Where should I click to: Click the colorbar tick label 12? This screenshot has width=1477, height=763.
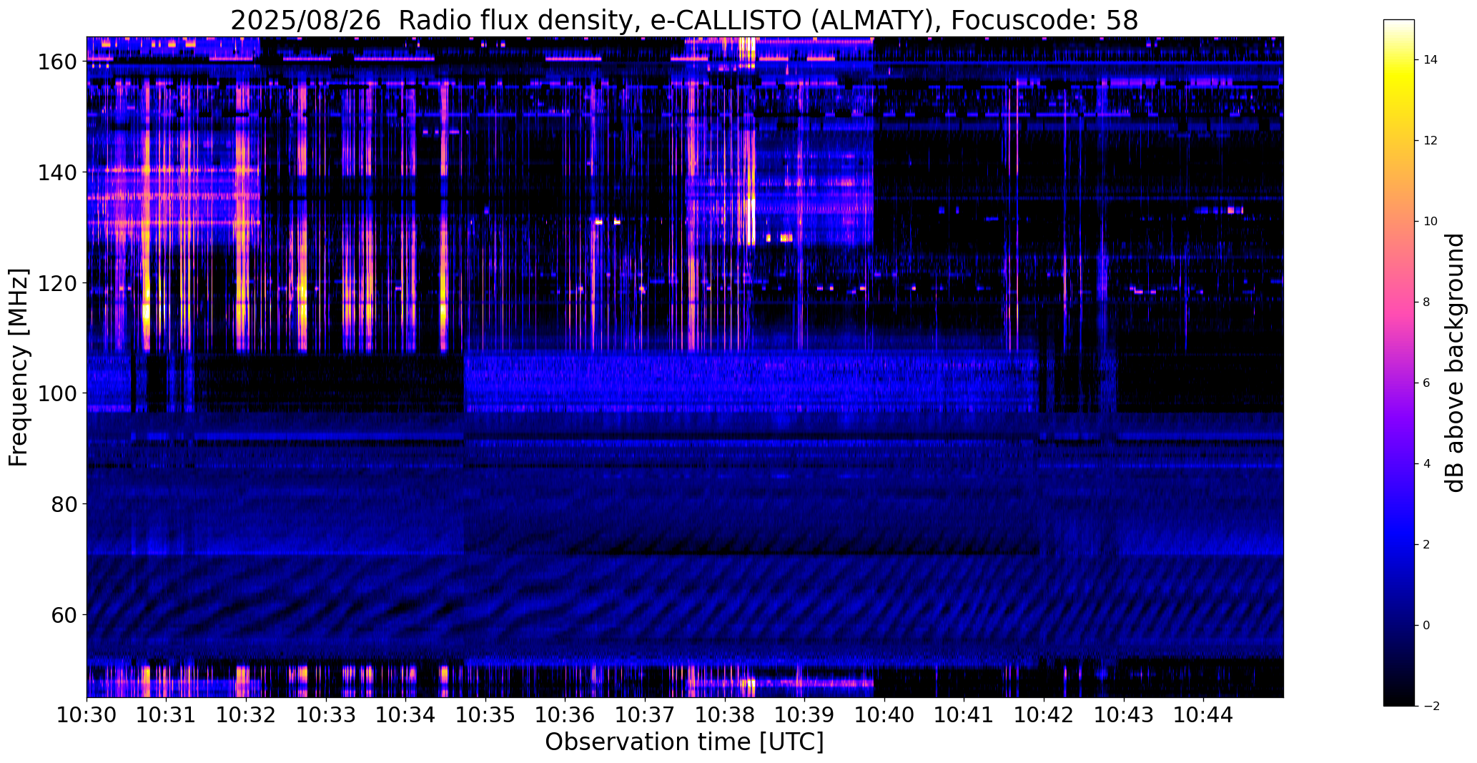click(1431, 141)
